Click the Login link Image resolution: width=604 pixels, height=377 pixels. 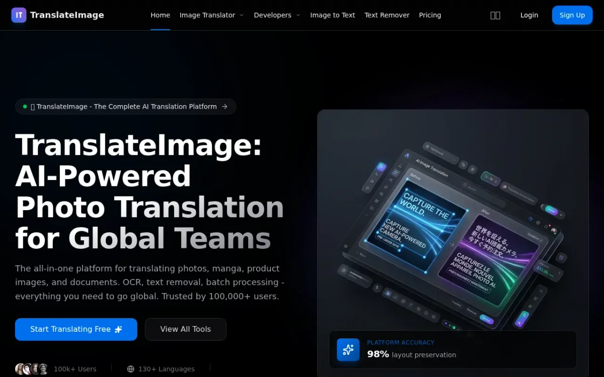pyautogui.click(x=529, y=15)
